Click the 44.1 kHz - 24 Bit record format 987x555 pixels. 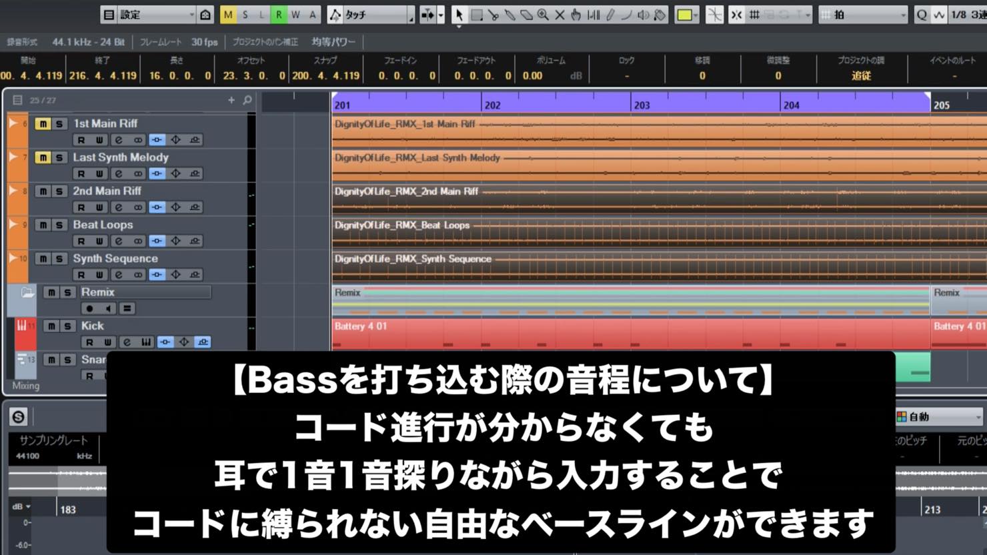click(x=88, y=42)
